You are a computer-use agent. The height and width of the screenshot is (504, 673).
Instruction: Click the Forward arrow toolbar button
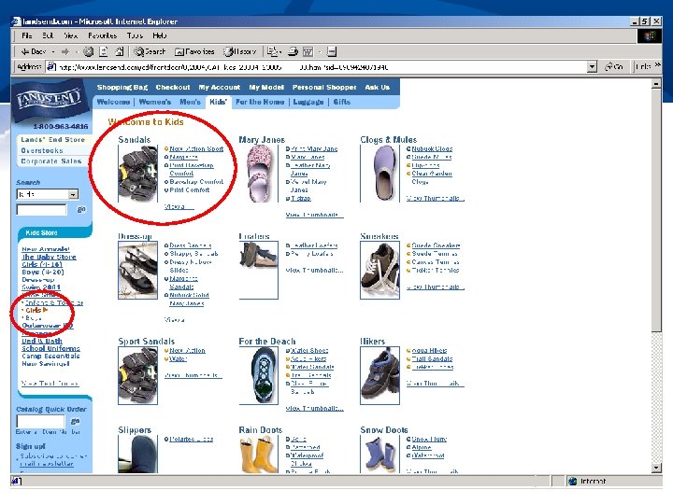[65, 52]
